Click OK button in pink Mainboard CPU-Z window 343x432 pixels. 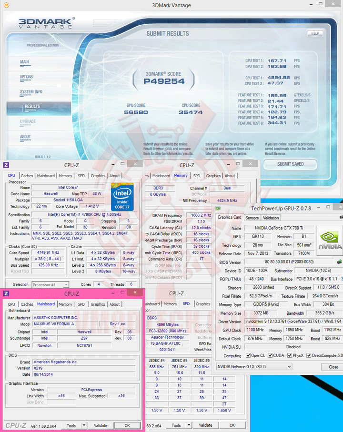click(x=127, y=425)
